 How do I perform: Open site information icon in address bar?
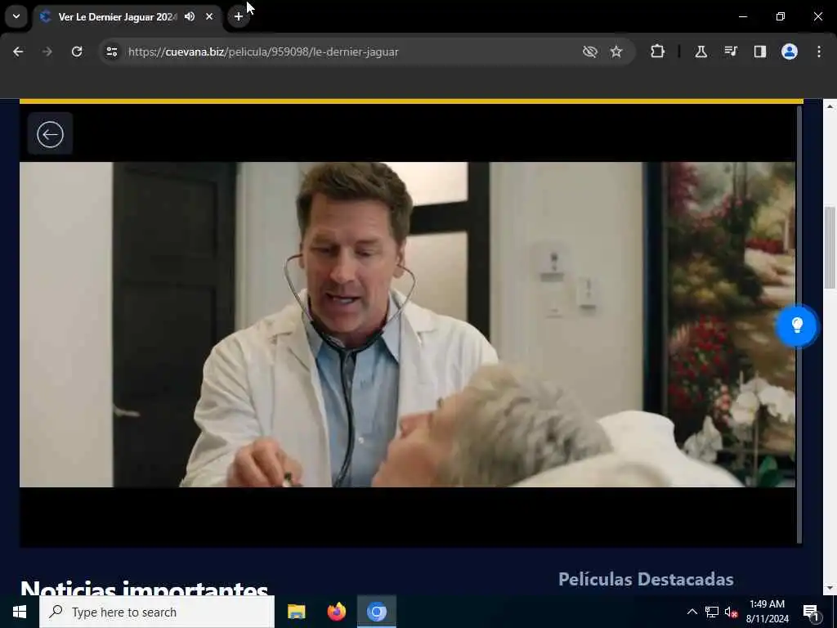(x=111, y=52)
